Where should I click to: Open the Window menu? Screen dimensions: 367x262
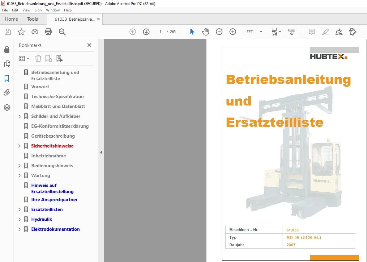pos(53,10)
